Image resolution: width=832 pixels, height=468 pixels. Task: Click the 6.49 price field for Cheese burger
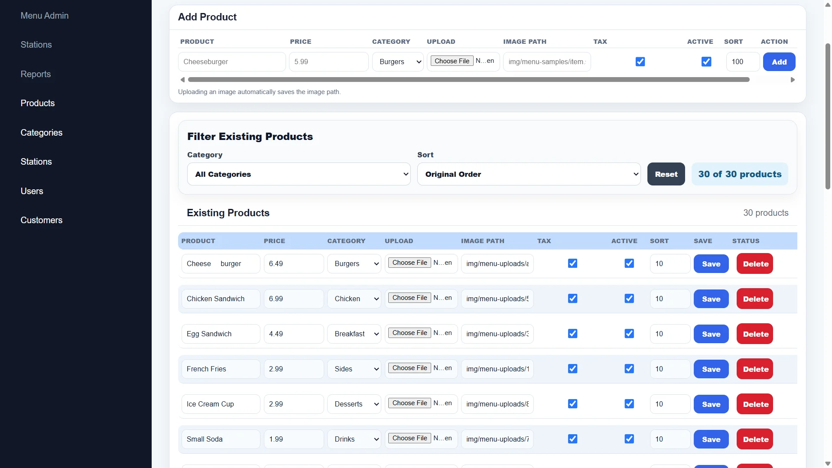(294, 263)
